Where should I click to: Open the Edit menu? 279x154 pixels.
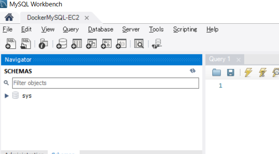click(x=26, y=29)
